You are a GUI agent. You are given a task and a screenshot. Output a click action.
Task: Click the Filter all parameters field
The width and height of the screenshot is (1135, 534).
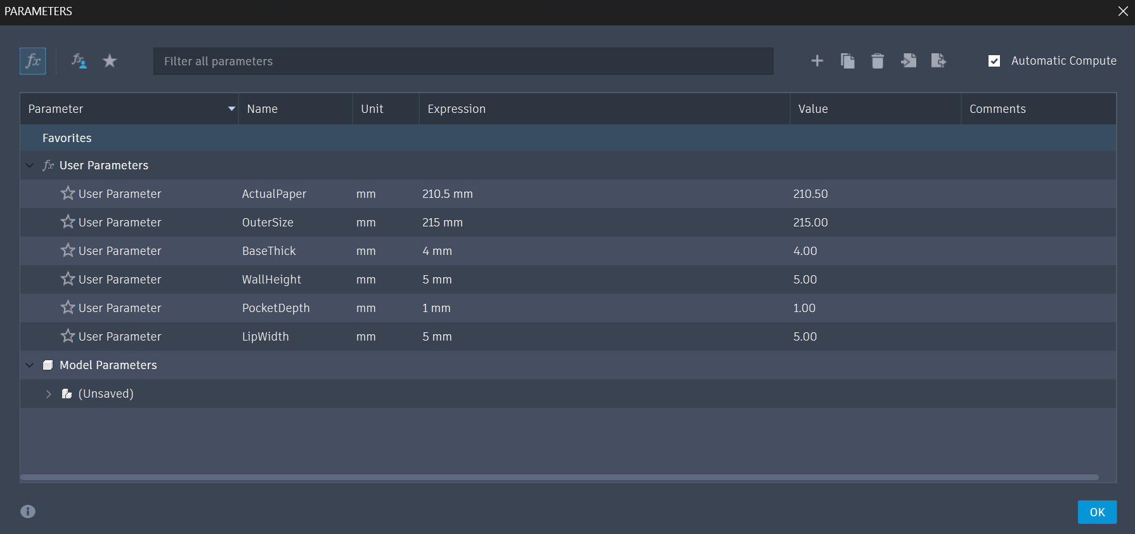(x=464, y=62)
